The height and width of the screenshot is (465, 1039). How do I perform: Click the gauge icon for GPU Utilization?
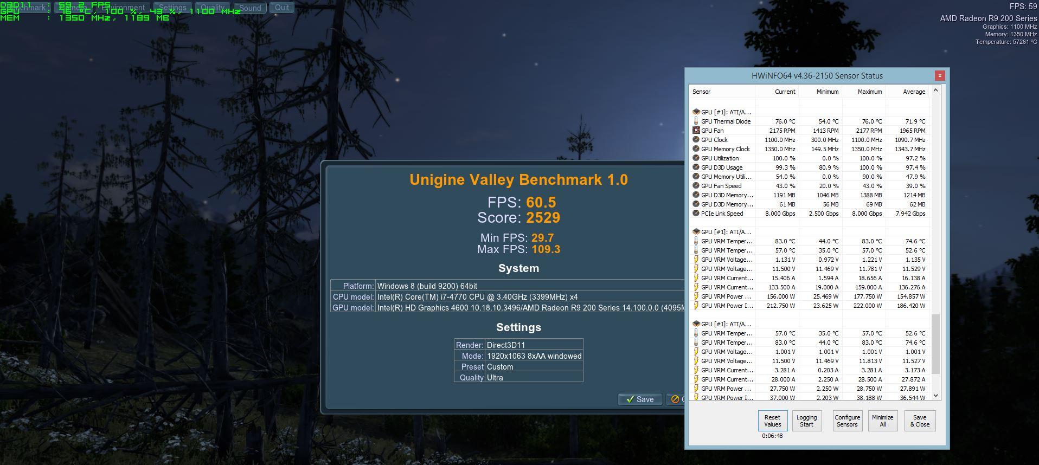[696, 158]
